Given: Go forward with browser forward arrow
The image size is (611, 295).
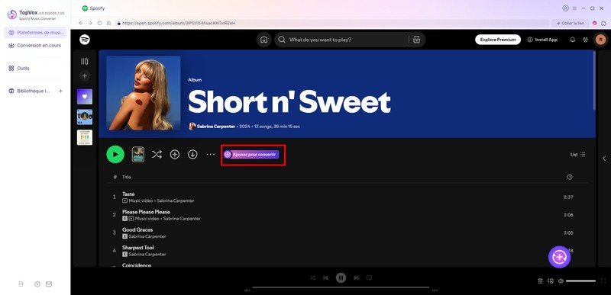Looking at the screenshot, I should coord(90,24).
